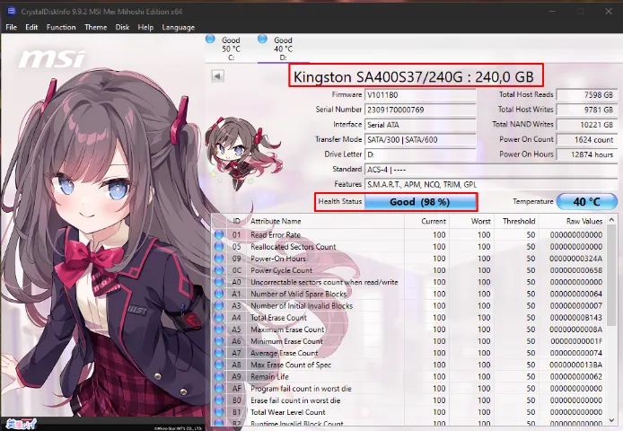Open the Help menu
623x431 pixels.
145,27
